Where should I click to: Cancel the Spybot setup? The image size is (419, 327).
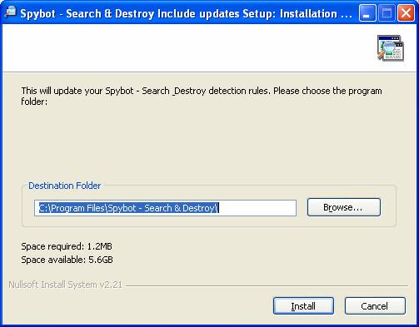(x=375, y=306)
